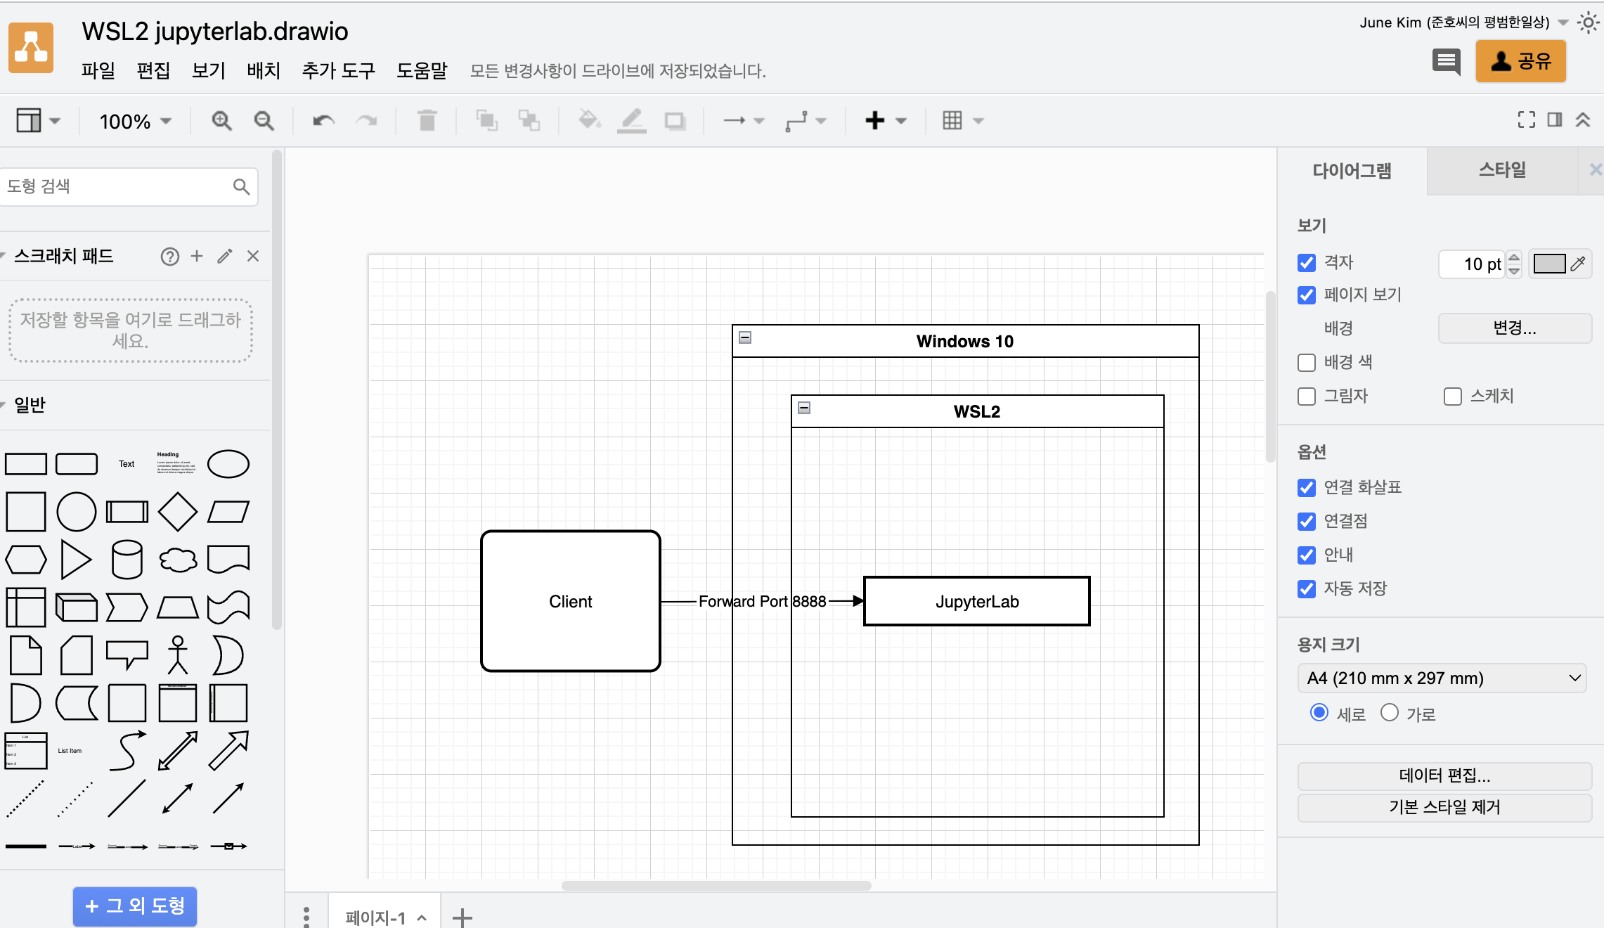Click the 데이터 편집... button

(1444, 775)
